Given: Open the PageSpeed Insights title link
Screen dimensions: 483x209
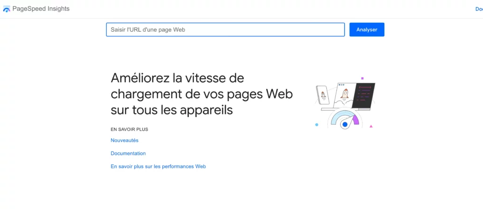Looking at the screenshot, I should [41, 8].
